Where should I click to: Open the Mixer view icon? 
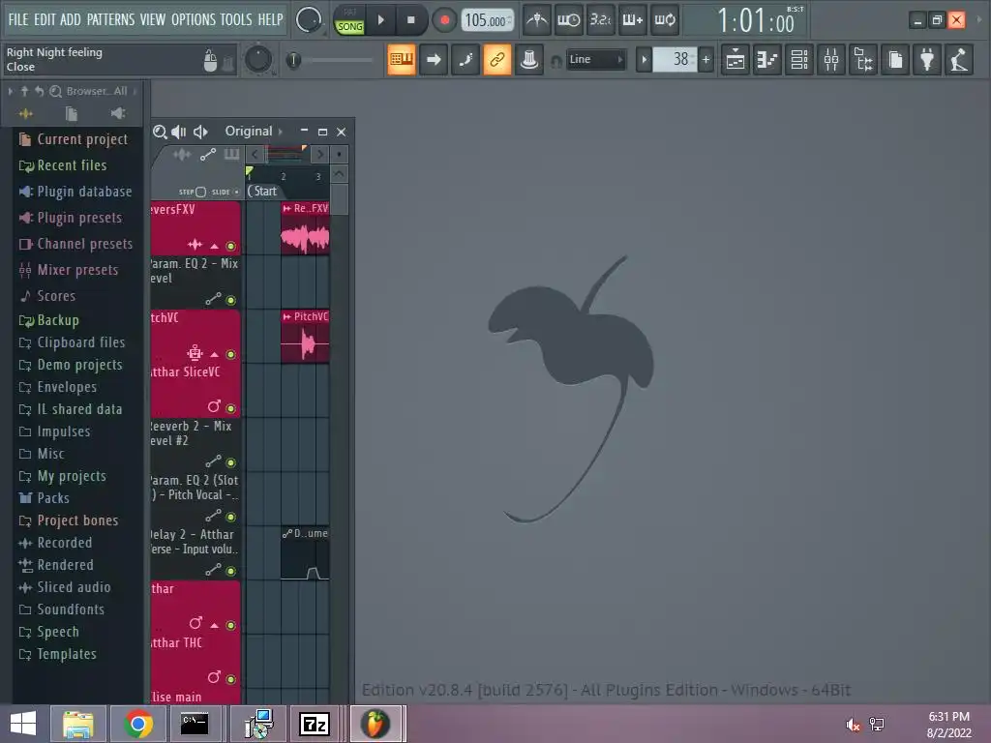[831, 59]
